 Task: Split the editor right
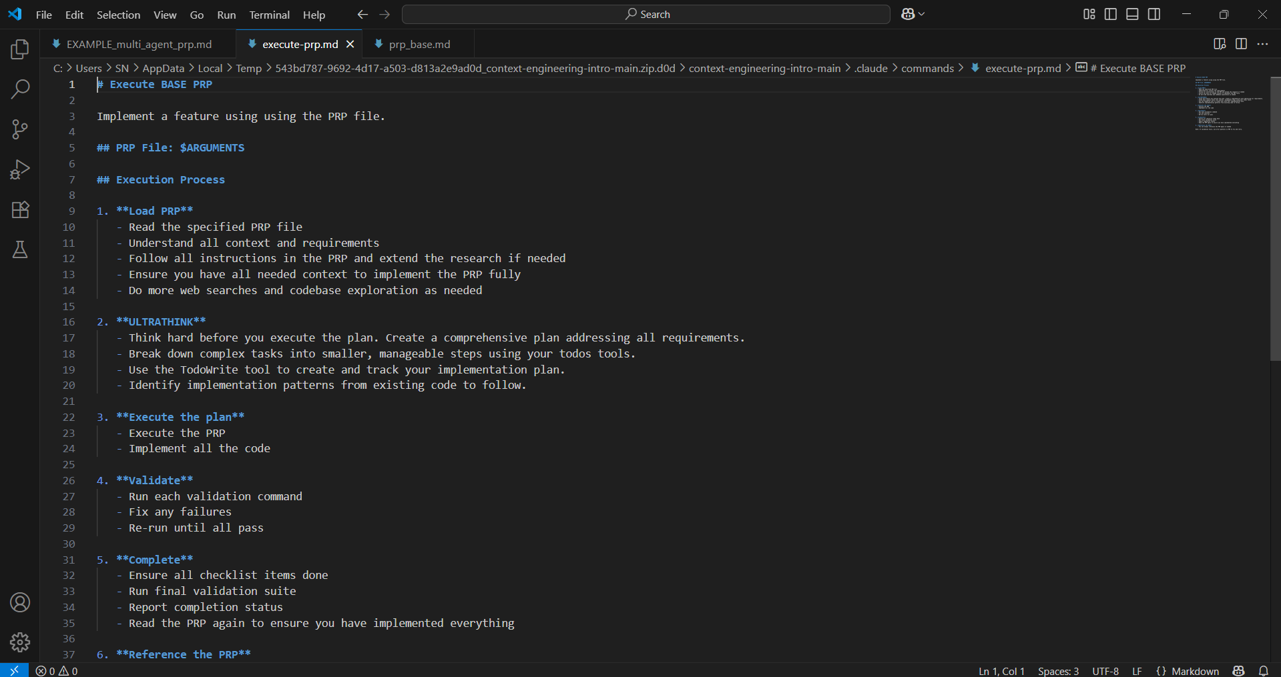(1241, 44)
